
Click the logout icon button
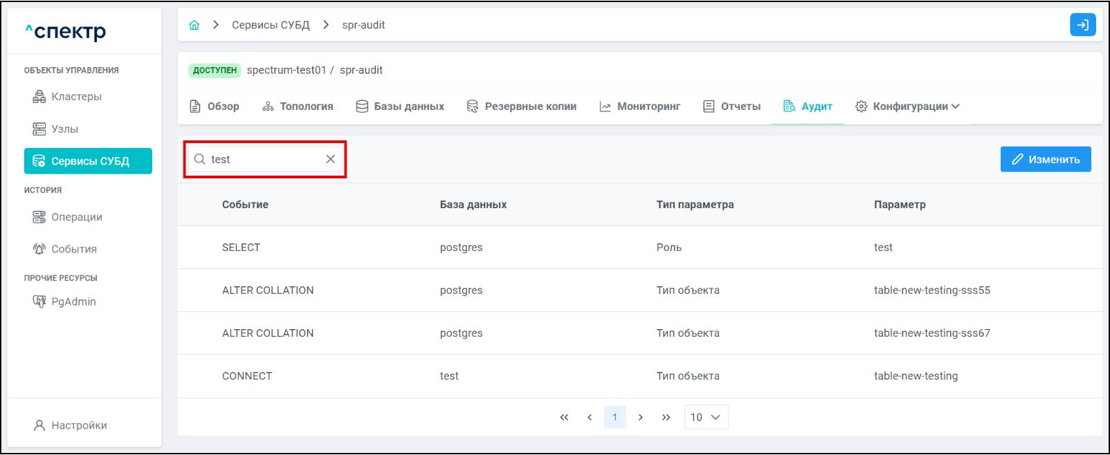pyautogui.click(x=1082, y=25)
